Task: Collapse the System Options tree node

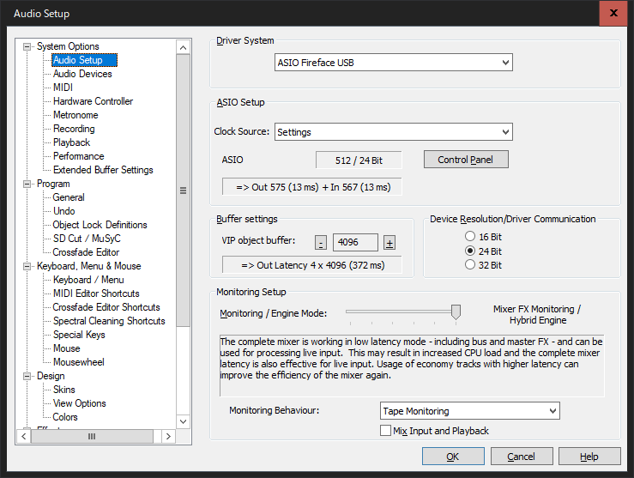Action: coord(27,46)
